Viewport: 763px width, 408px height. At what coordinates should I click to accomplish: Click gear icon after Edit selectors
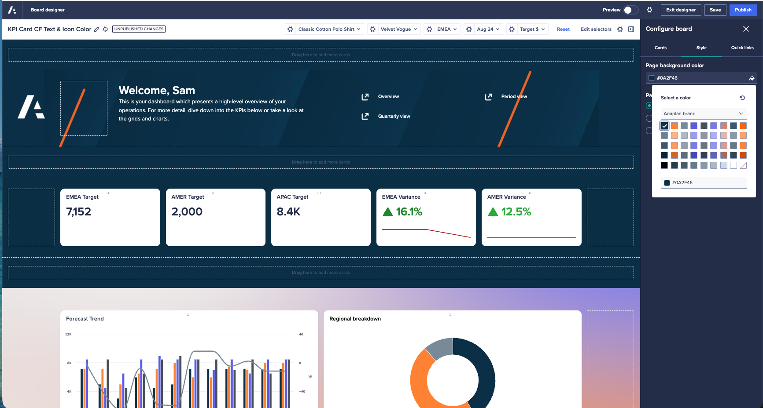point(620,29)
